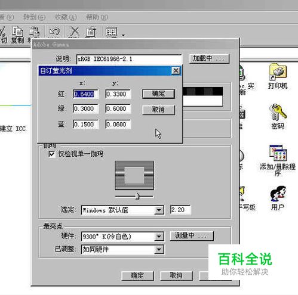Click the gamma slider thumb

137,196
